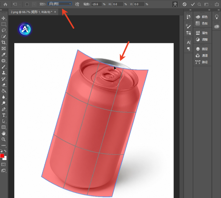Select the Lasso tool

point(4,30)
